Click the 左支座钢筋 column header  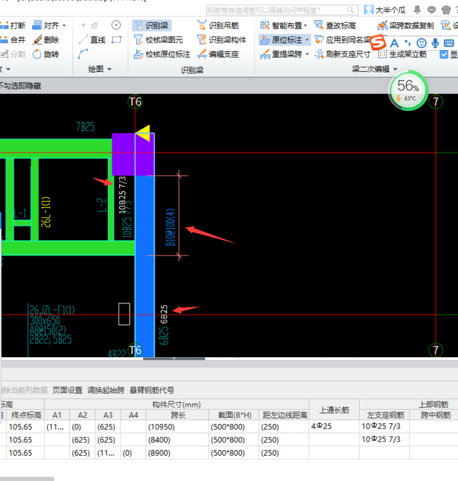(385, 415)
